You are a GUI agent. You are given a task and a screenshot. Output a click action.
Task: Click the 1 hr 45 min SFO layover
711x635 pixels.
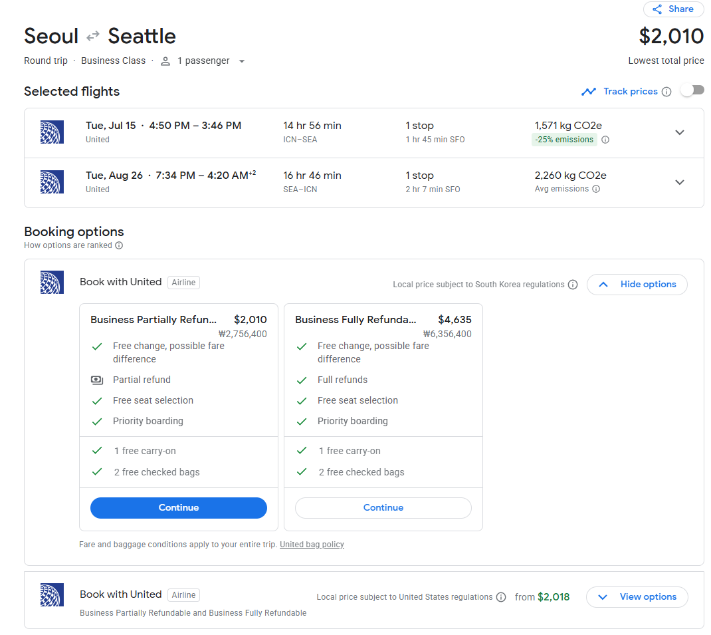(x=435, y=140)
